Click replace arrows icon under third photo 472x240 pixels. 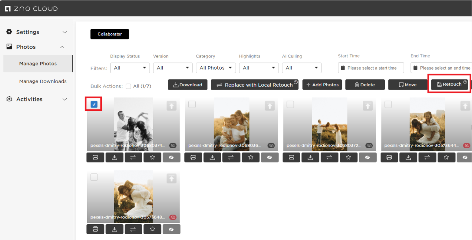(329, 157)
